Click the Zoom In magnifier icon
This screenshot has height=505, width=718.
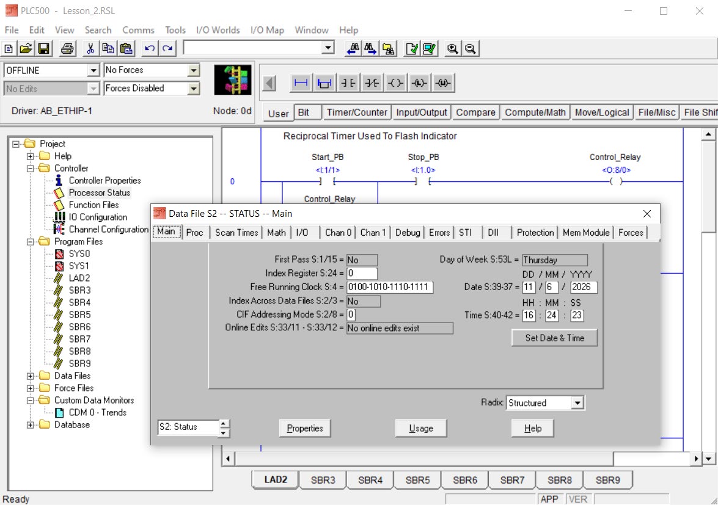[x=452, y=48]
